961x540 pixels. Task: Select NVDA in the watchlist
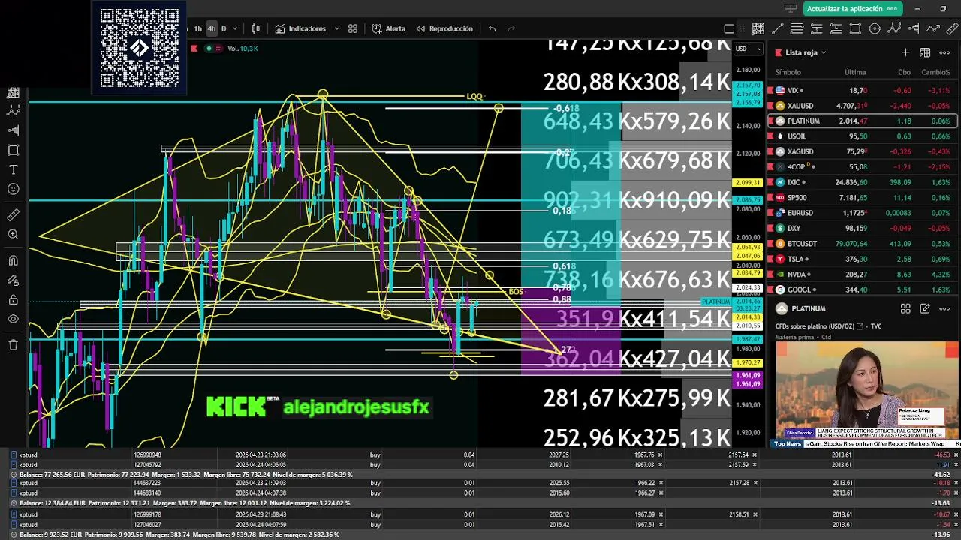click(x=862, y=274)
